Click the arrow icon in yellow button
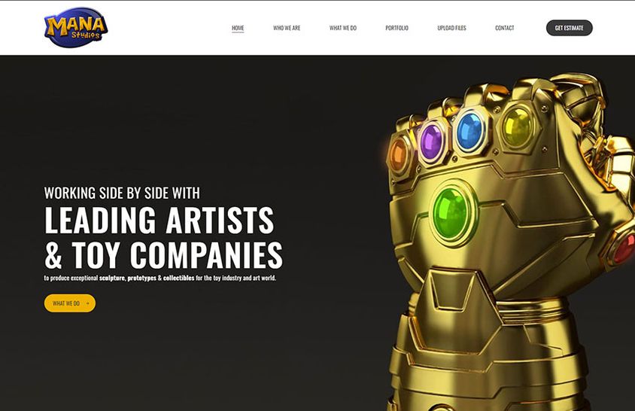Screen dimensions: 635x411 pyautogui.click(x=87, y=303)
